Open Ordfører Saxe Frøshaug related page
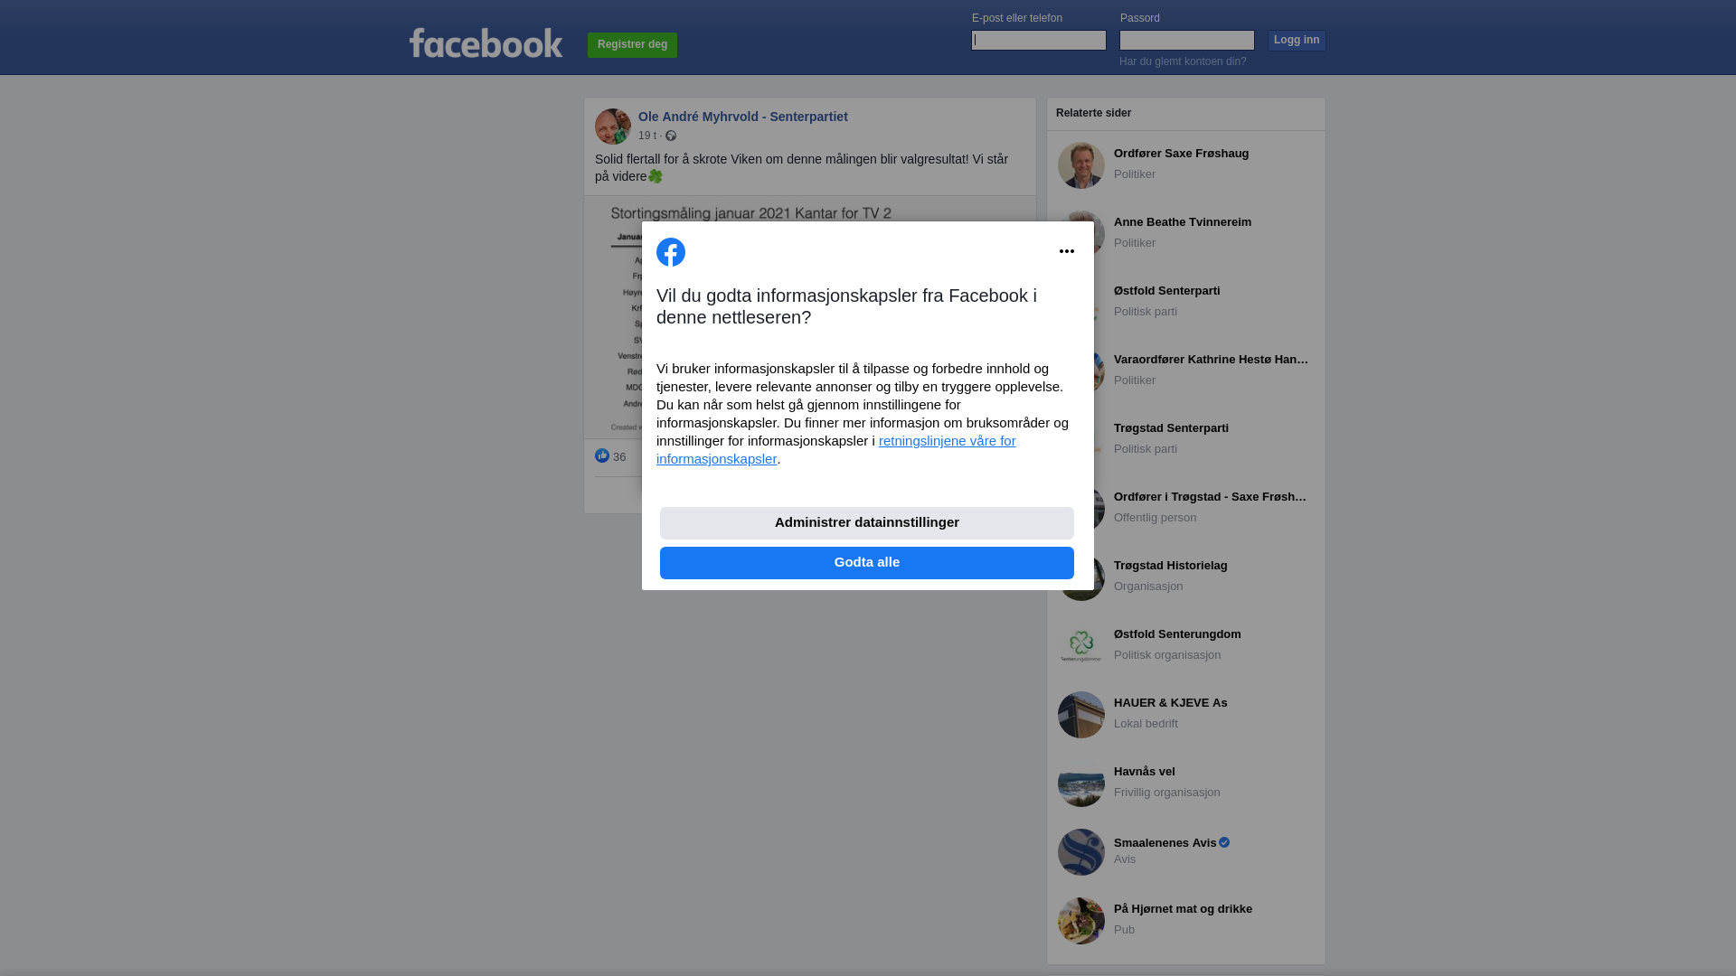This screenshot has width=1736, height=976. 1181,154
